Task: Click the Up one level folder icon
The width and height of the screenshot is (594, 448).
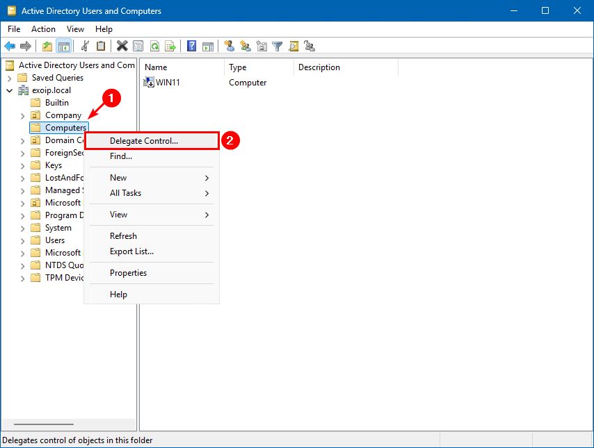Action: point(47,47)
